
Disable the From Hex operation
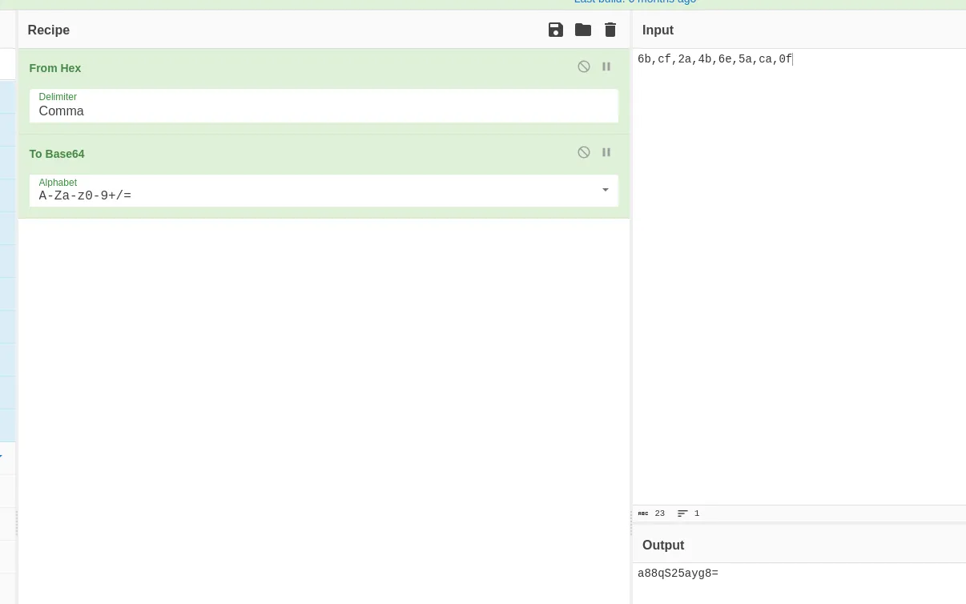tap(584, 66)
